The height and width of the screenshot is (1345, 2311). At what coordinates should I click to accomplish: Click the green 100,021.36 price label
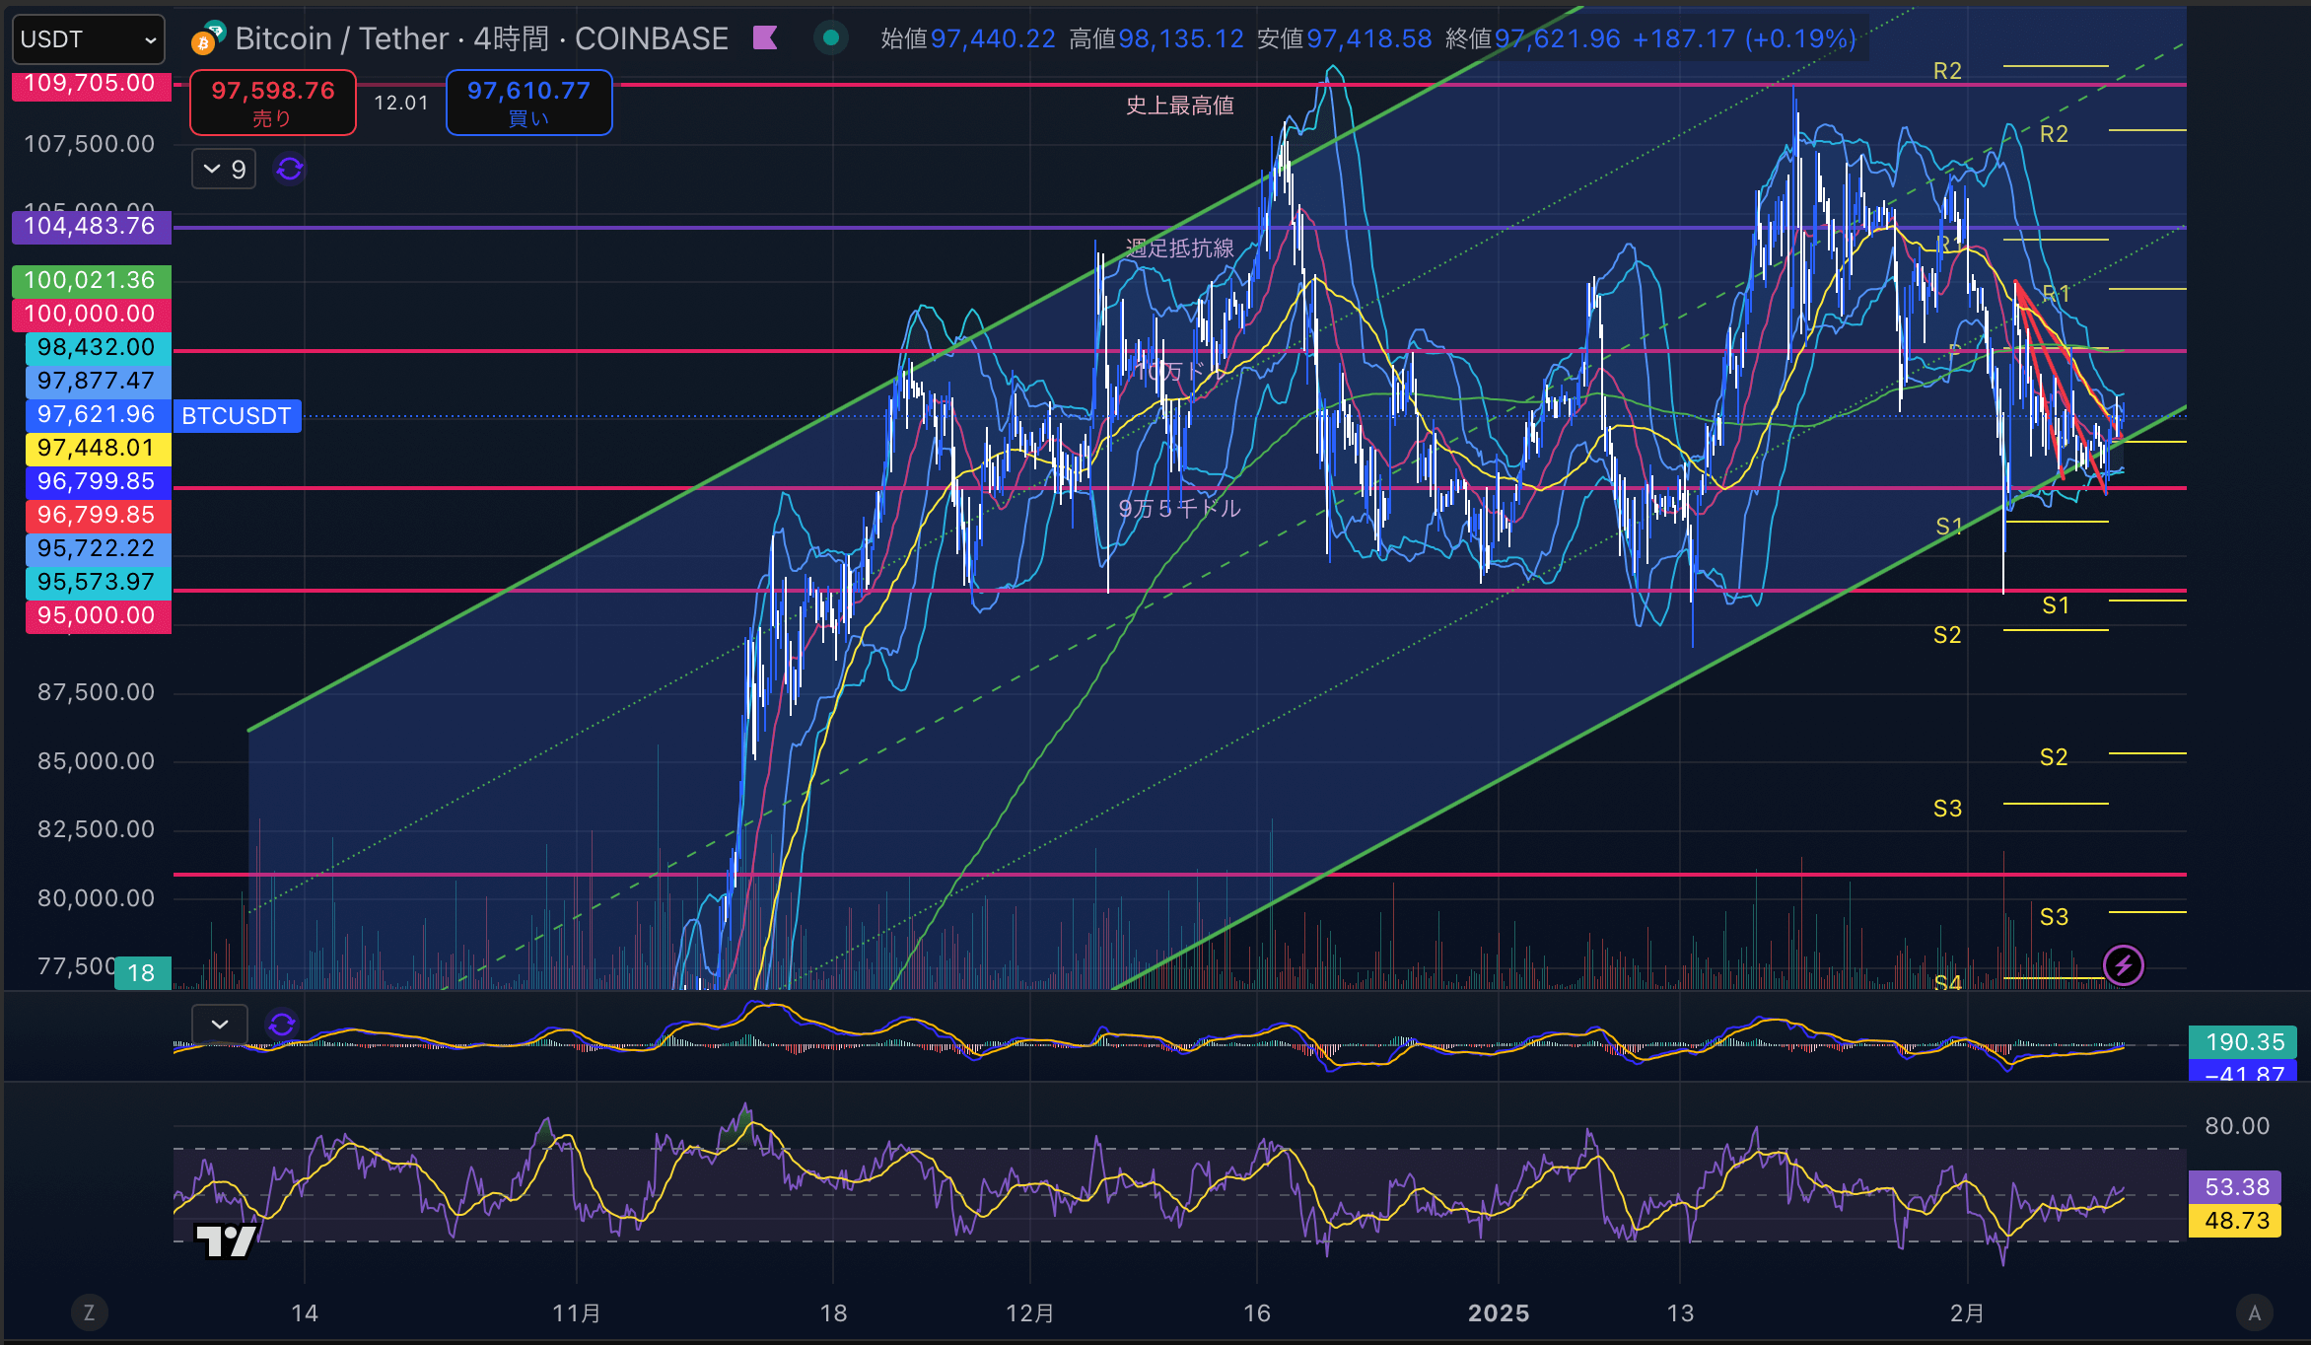pyautogui.click(x=91, y=280)
